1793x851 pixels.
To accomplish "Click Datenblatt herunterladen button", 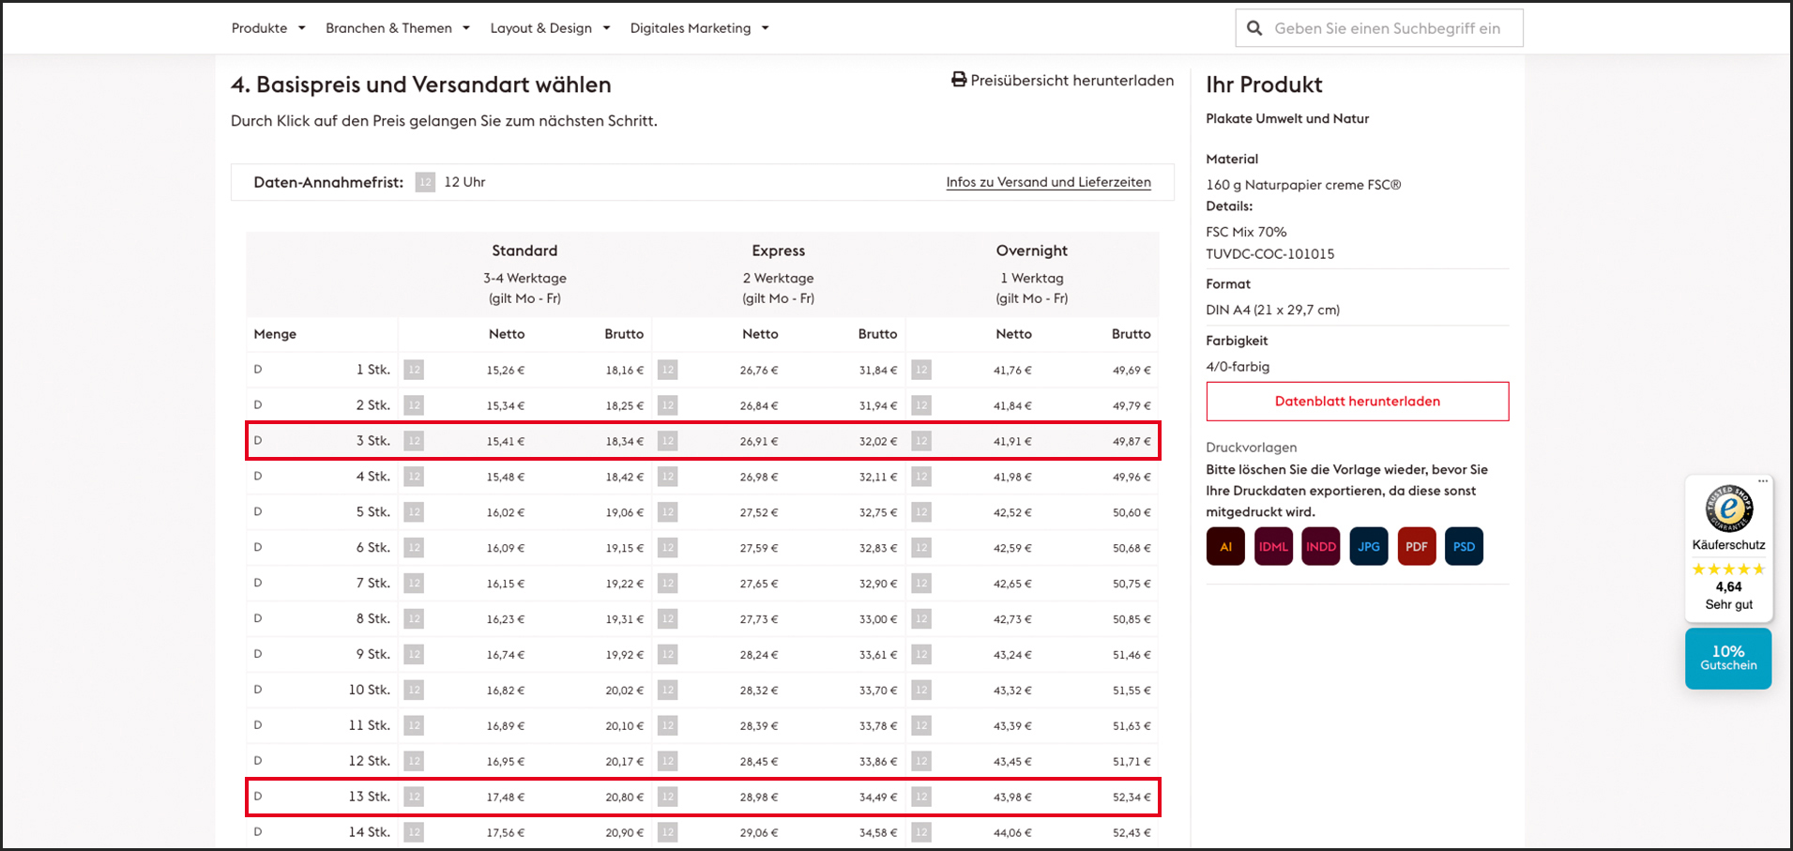I will pyautogui.click(x=1357, y=402).
